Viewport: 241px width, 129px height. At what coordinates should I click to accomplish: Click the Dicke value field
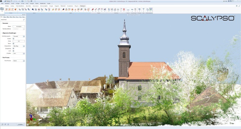click(x=19, y=41)
